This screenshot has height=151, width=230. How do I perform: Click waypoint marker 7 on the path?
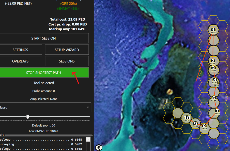pos(217,112)
